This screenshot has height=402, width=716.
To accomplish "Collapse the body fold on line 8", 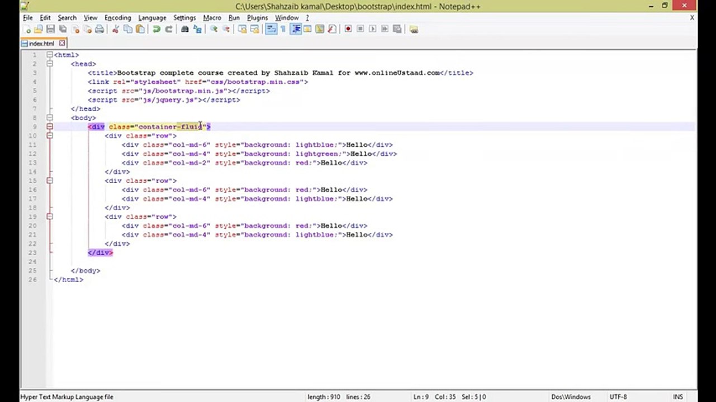I will coord(50,118).
